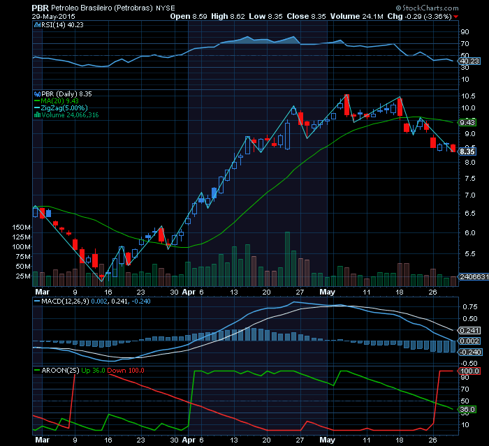Click the 150M volume axis label
489x446 pixels.
pyautogui.click(x=22, y=228)
